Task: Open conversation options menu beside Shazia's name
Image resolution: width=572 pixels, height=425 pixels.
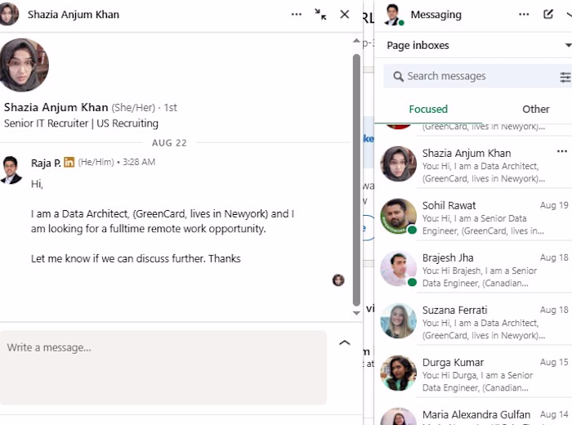Action: (296, 15)
